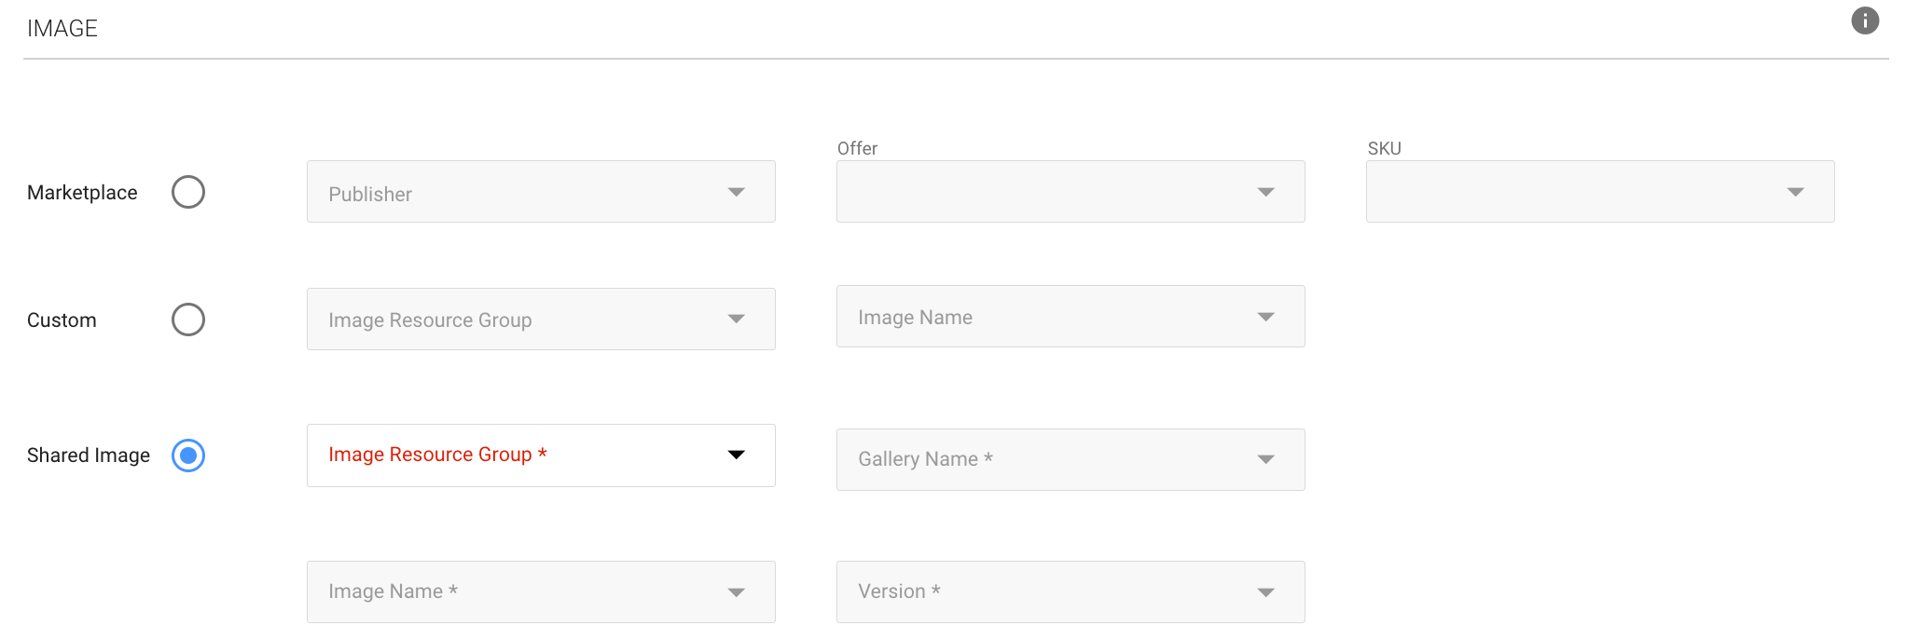Click the arrow in Custom row's Image Name
This screenshot has width=1906, height=639.
[x=1265, y=317]
